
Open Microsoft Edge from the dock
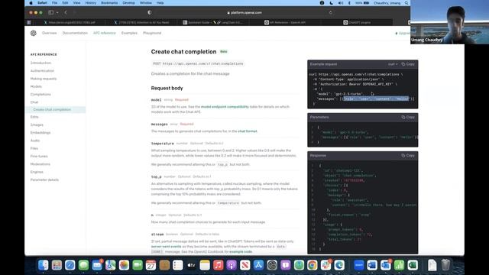[x=339, y=265]
